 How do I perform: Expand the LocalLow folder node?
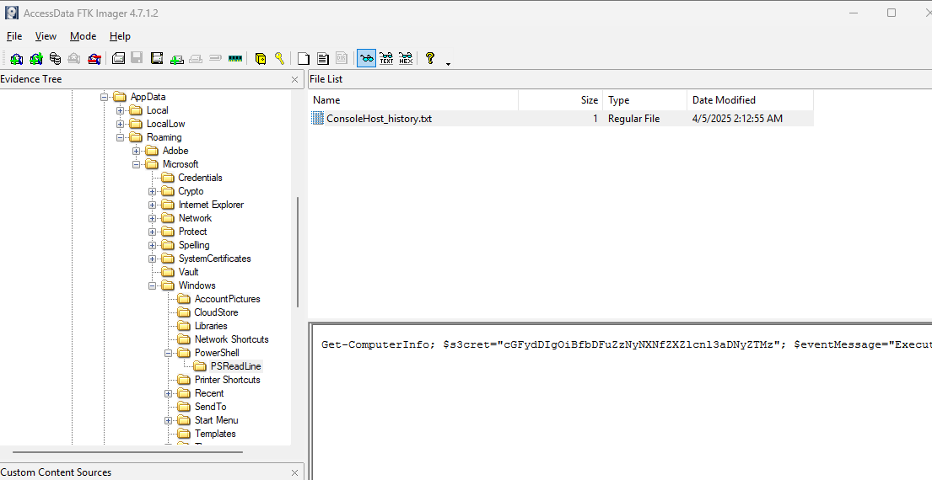click(120, 124)
